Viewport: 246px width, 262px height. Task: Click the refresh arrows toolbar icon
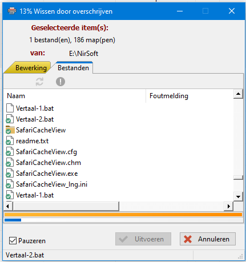[39, 82]
